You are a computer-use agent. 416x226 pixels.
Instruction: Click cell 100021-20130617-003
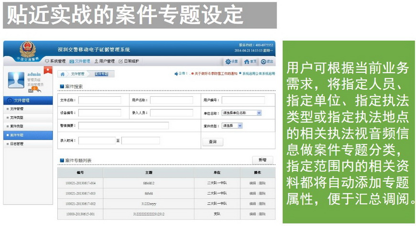pyautogui.click(x=80, y=194)
